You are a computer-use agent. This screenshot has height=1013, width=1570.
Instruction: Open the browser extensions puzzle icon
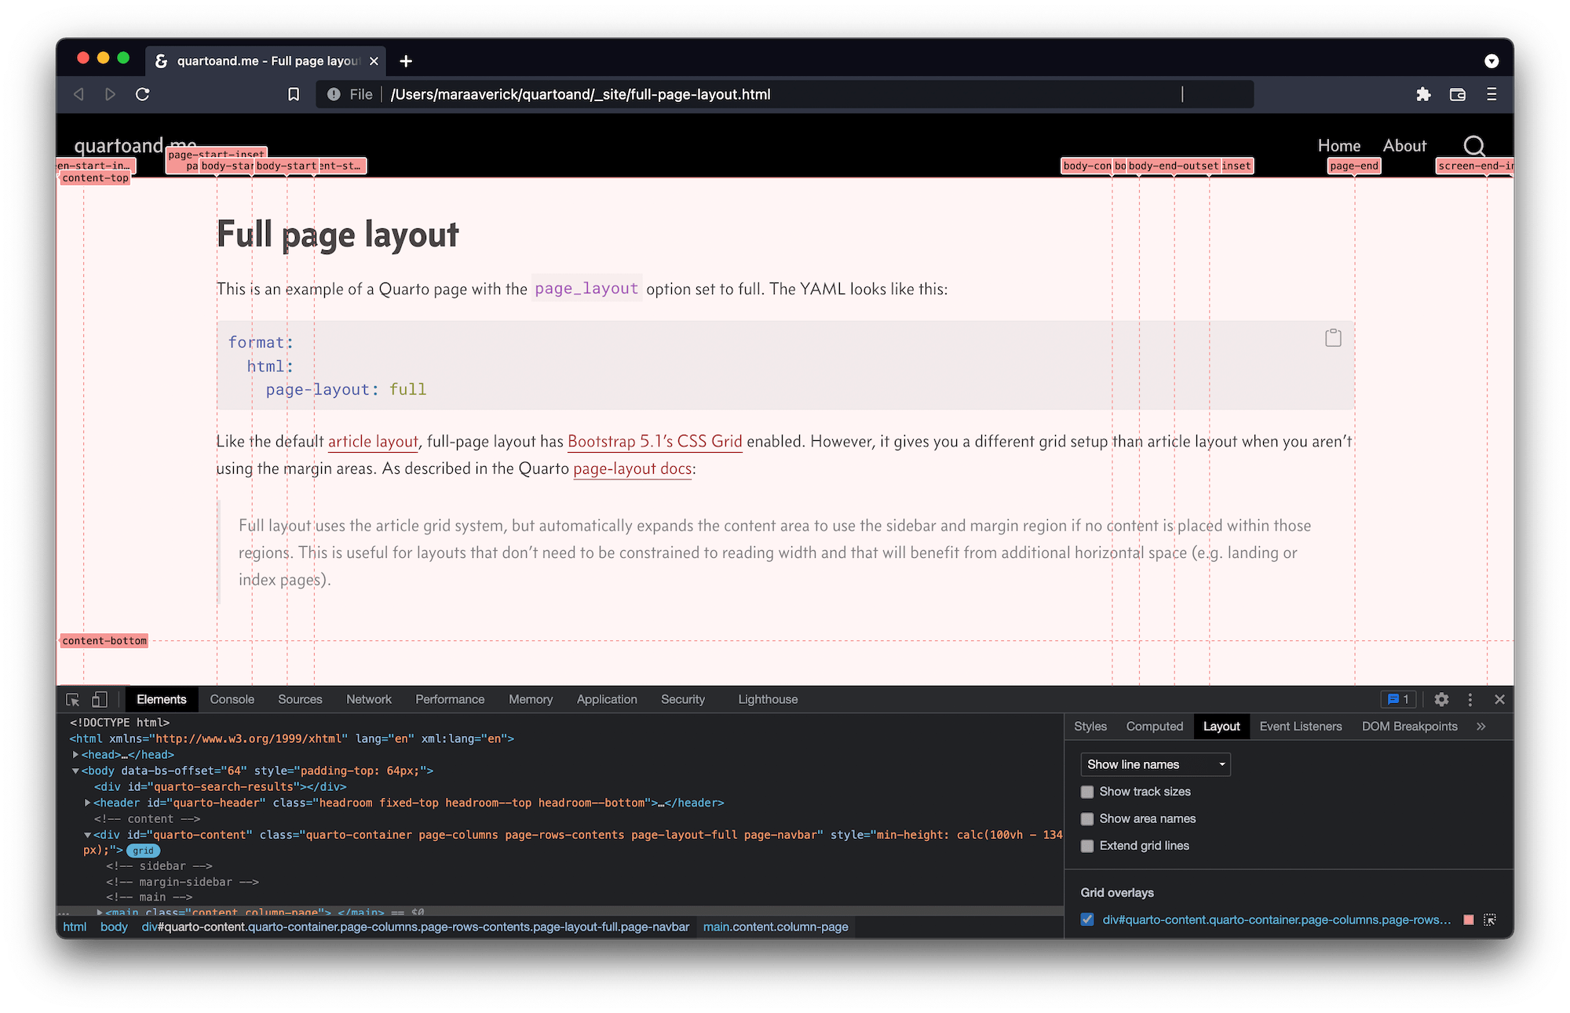[1423, 94]
